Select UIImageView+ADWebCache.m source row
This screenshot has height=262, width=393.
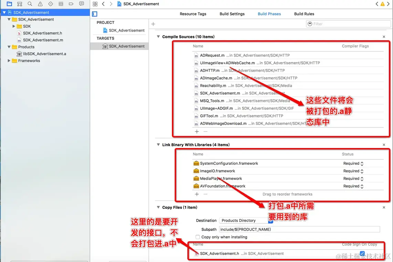[288, 63]
